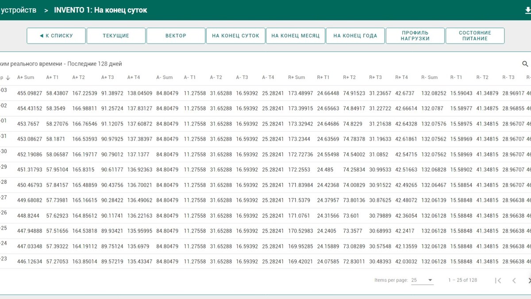Image resolution: width=531 pixels, height=299 pixels.
Task: Click '1 – 25 of 128' pagination text
Action: pyautogui.click(x=463, y=280)
